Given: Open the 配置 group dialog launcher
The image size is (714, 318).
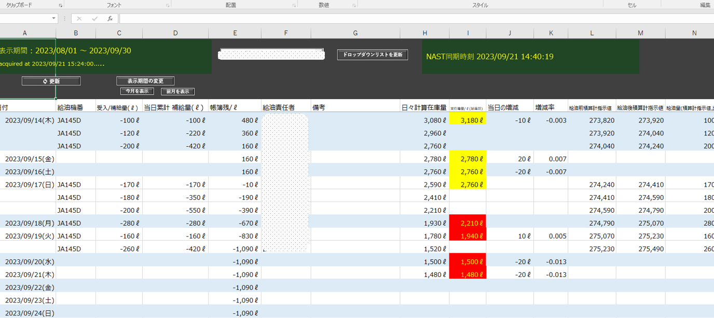Looking at the screenshot, I should pyautogui.click(x=294, y=5).
